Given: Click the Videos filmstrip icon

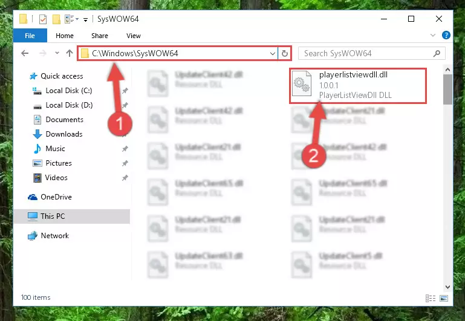Looking at the screenshot, I should point(37,178).
